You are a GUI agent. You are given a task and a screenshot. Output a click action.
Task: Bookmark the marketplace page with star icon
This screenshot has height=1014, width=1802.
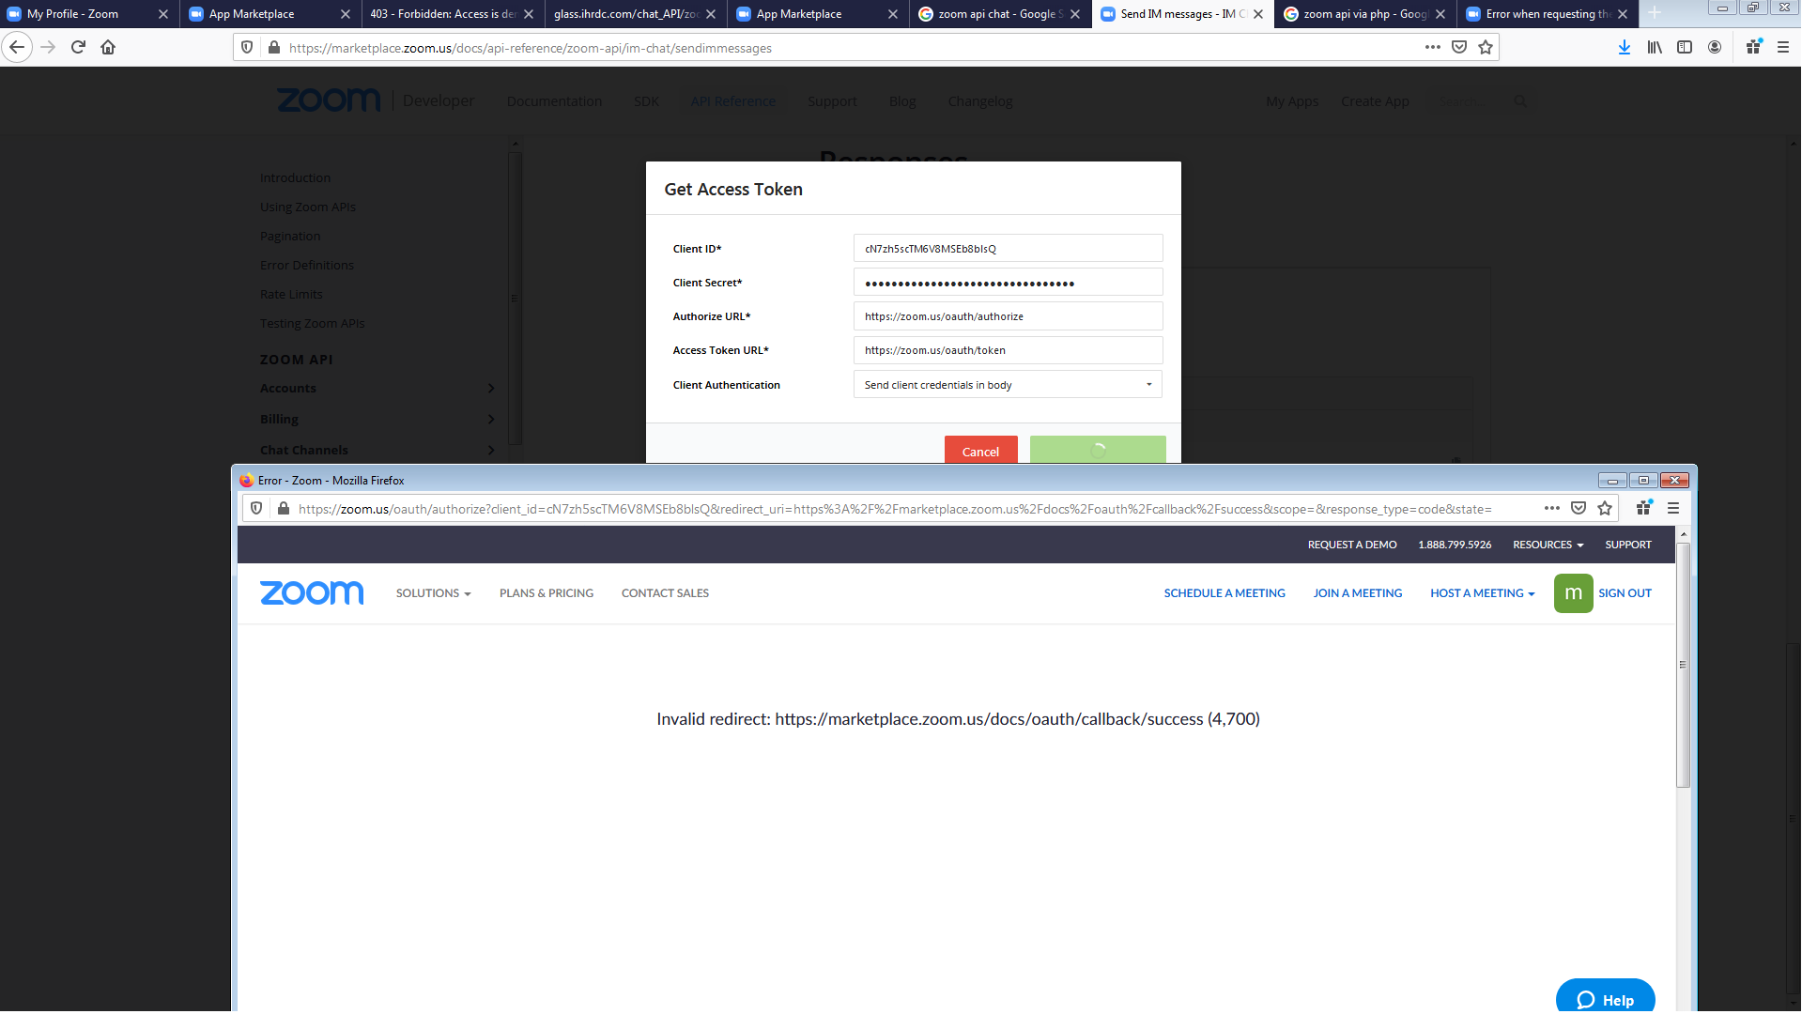point(1486,47)
